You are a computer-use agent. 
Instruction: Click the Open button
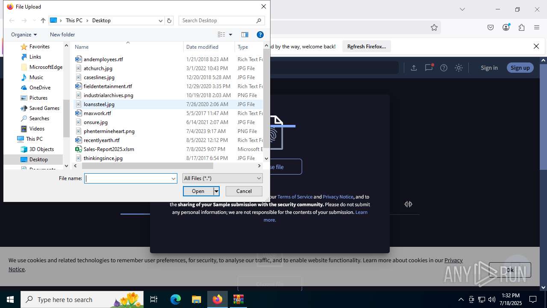click(x=198, y=191)
